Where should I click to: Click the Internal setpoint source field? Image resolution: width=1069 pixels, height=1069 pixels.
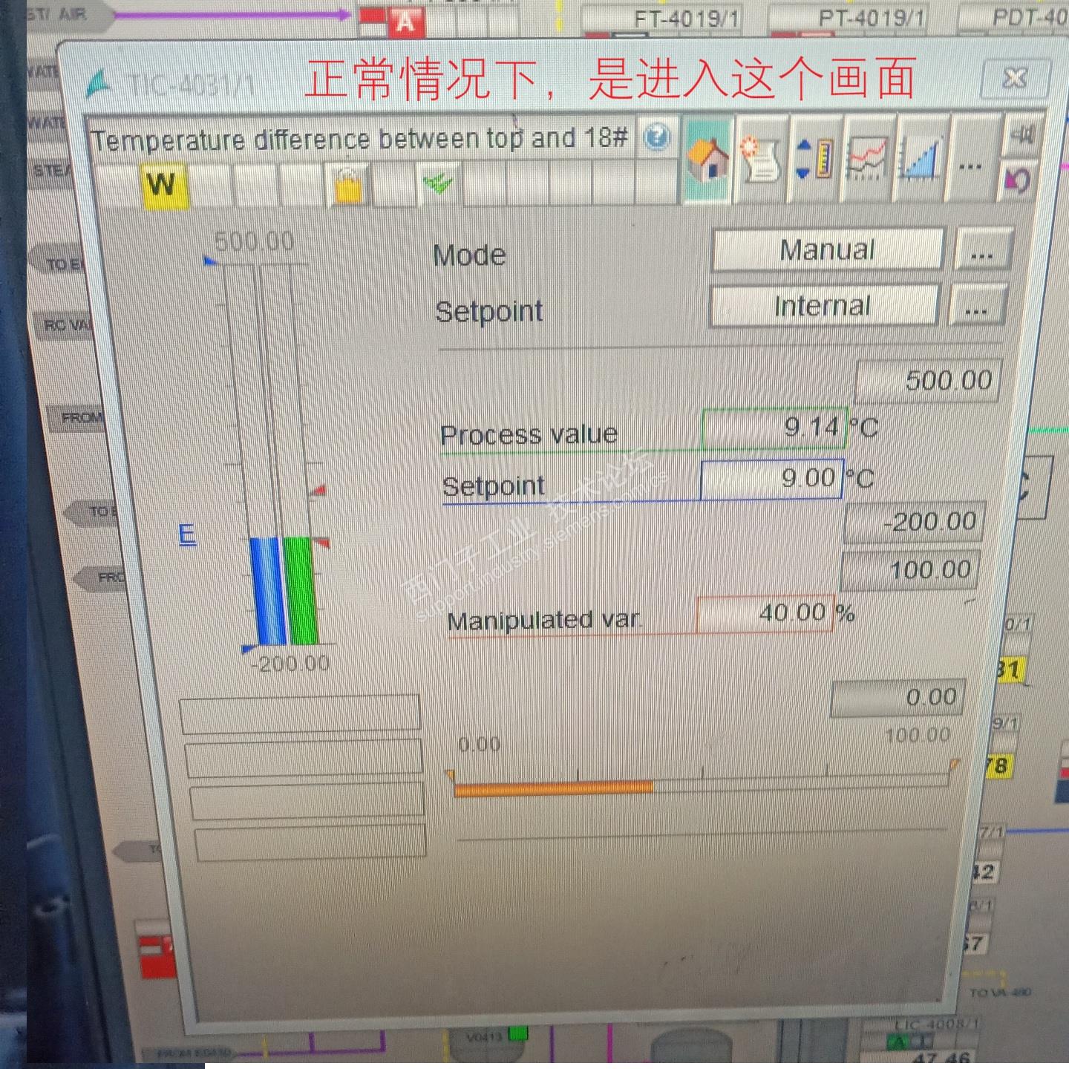(x=823, y=305)
